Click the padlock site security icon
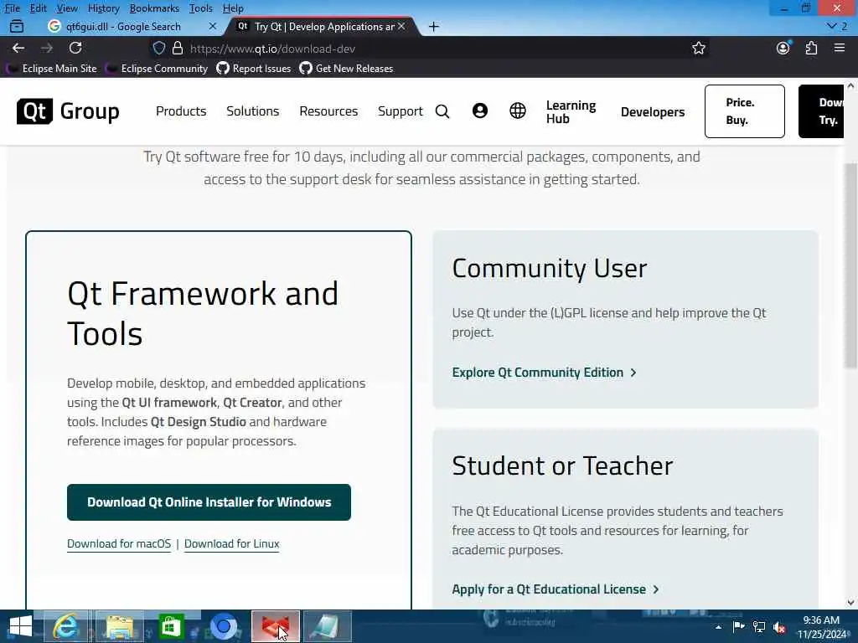Viewport: 858px width, 643px height. tap(178, 48)
